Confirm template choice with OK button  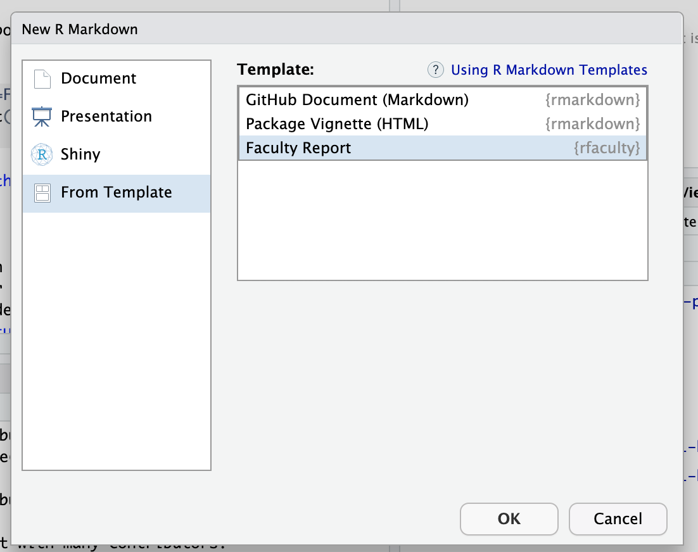(x=509, y=518)
